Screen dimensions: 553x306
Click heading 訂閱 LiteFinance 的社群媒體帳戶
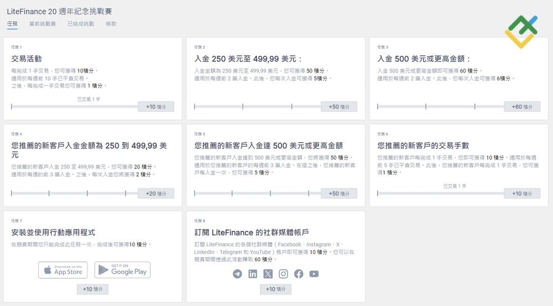(x=252, y=233)
